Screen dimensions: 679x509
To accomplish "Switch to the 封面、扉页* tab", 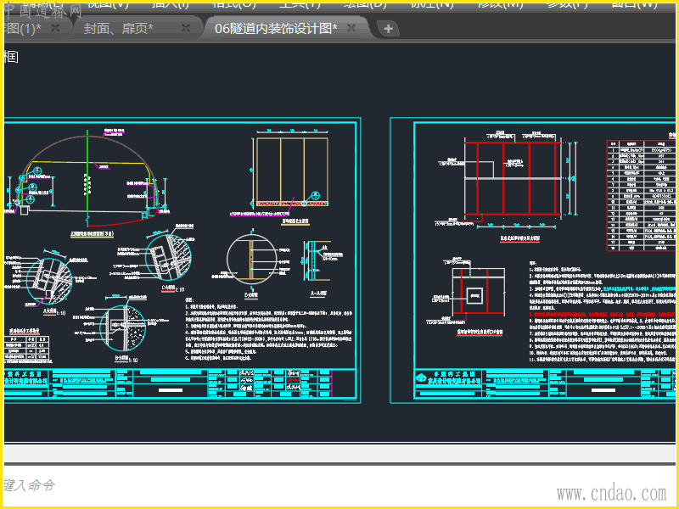I will (119, 29).
